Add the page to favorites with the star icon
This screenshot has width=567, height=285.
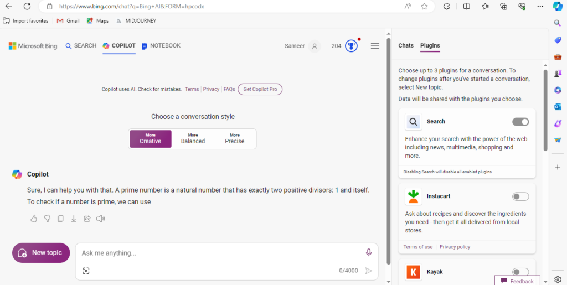(425, 6)
